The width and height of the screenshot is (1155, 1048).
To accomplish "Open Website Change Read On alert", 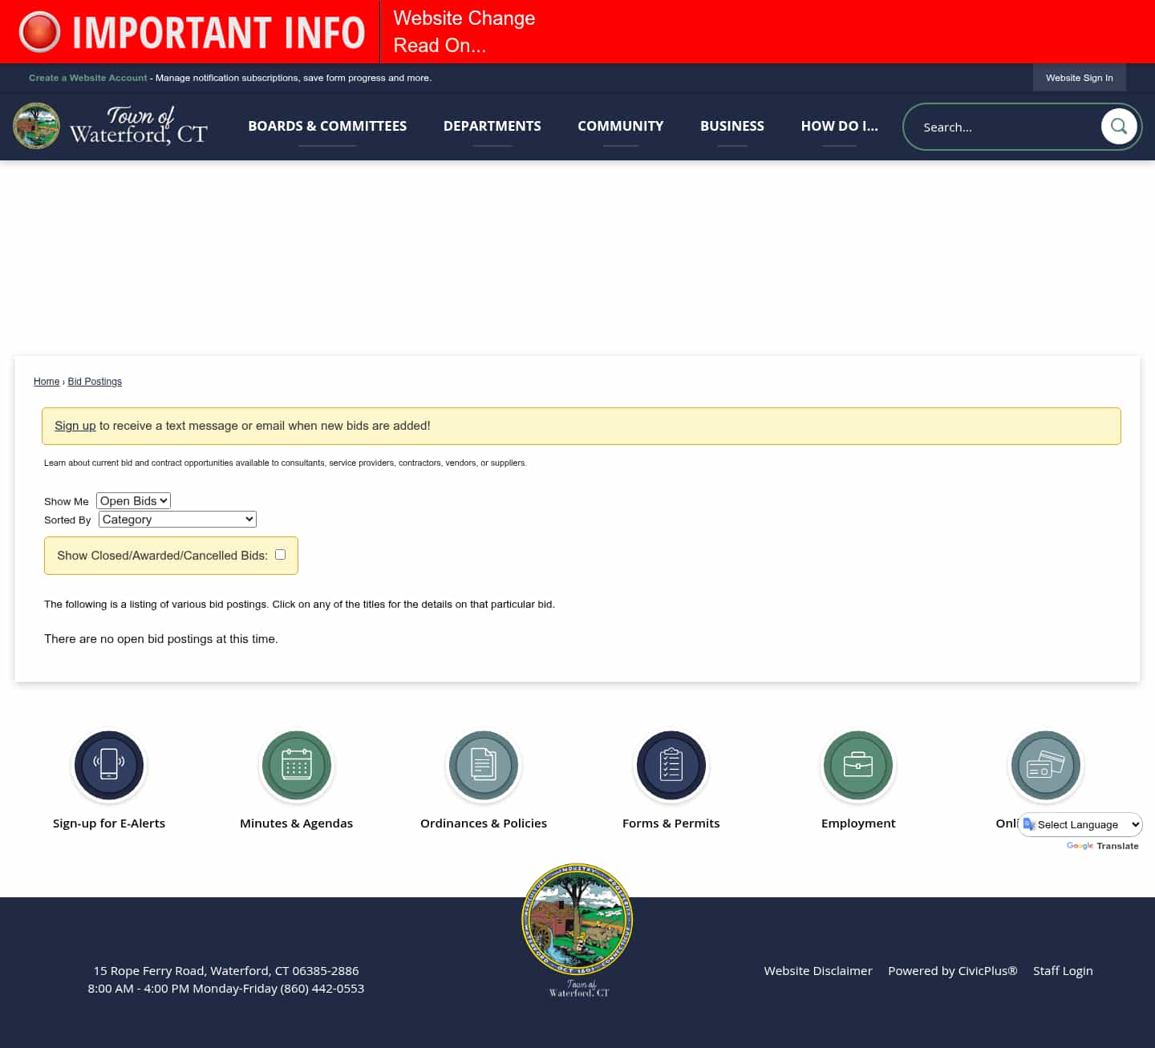I will [x=464, y=32].
